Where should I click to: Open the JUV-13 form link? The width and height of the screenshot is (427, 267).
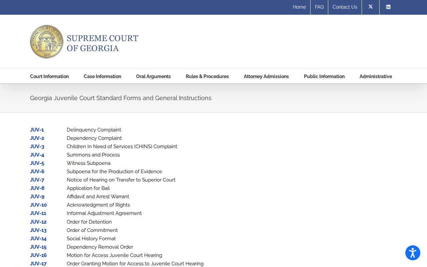(x=38, y=230)
